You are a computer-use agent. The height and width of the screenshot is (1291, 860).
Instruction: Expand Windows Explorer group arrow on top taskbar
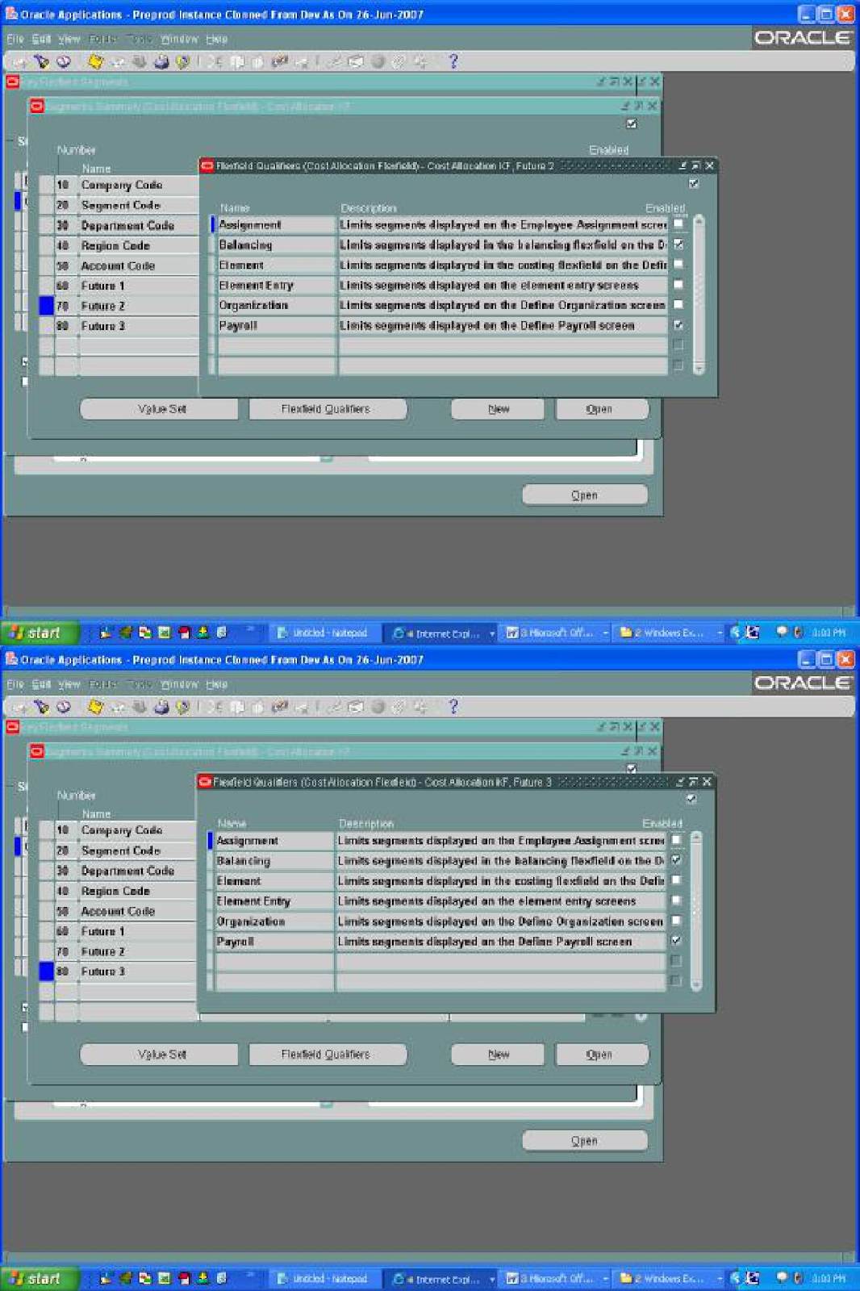[x=720, y=633]
